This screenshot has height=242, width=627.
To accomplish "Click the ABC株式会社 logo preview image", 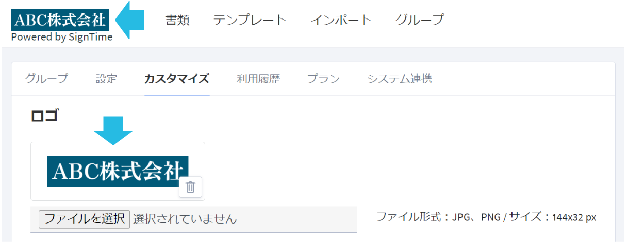I will pos(118,171).
